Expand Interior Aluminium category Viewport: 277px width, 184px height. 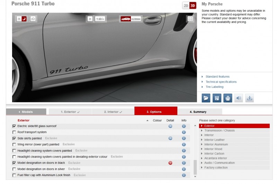[234, 144]
